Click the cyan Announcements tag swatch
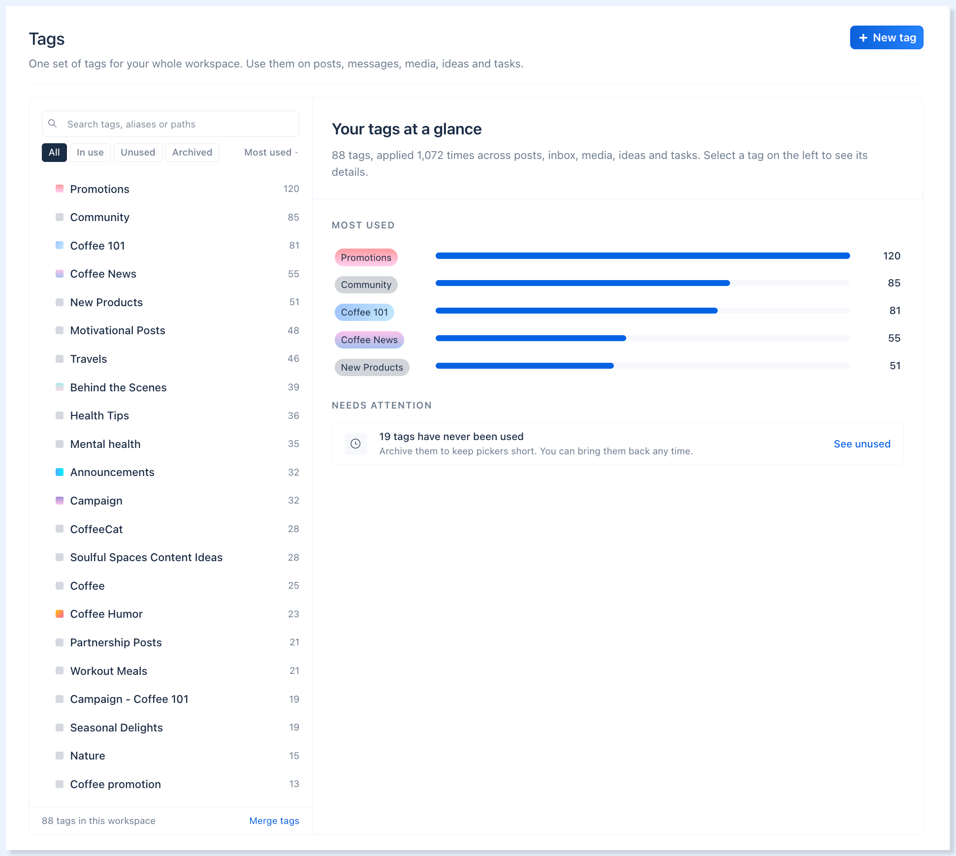Screen dimensions: 956x856 (60, 472)
